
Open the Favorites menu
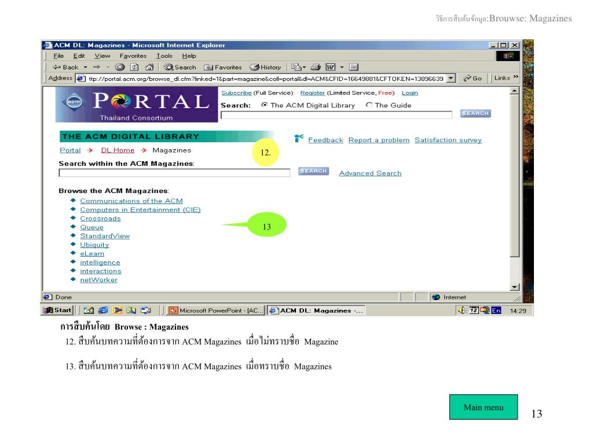[133, 56]
